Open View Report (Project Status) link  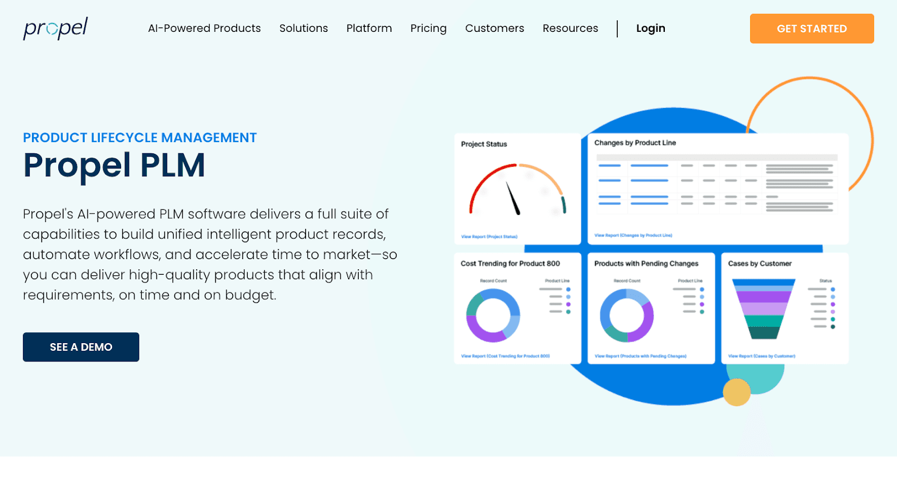[x=489, y=237]
